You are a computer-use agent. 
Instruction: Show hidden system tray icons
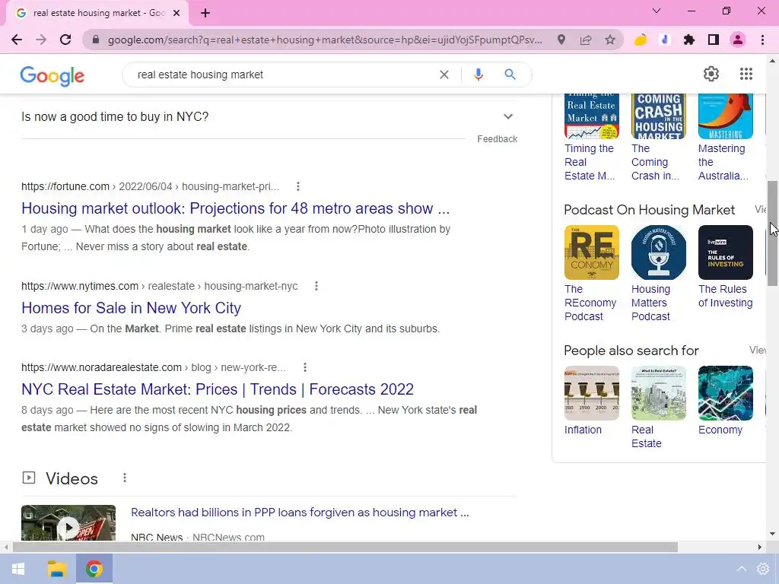(x=741, y=569)
